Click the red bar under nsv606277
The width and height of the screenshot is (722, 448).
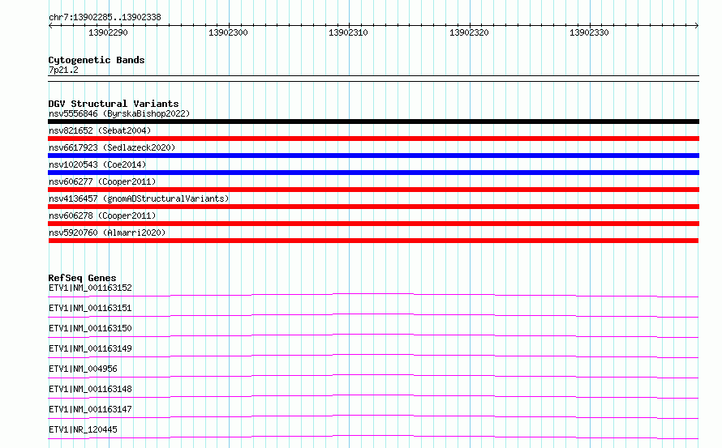(x=373, y=190)
